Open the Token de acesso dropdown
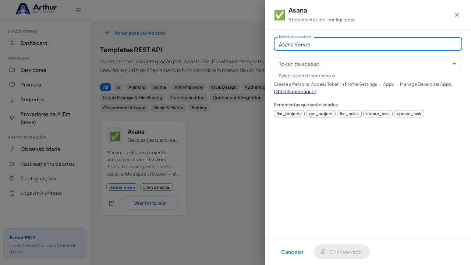This screenshot has width=471, height=265. (x=368, y=64)
